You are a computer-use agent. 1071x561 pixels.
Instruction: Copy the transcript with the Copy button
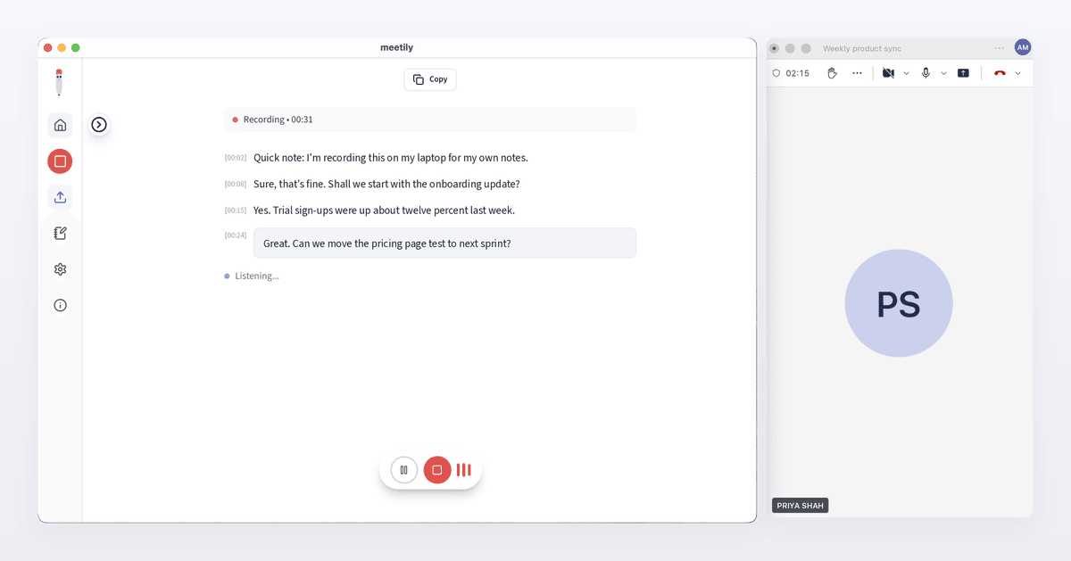pos(430,79)
